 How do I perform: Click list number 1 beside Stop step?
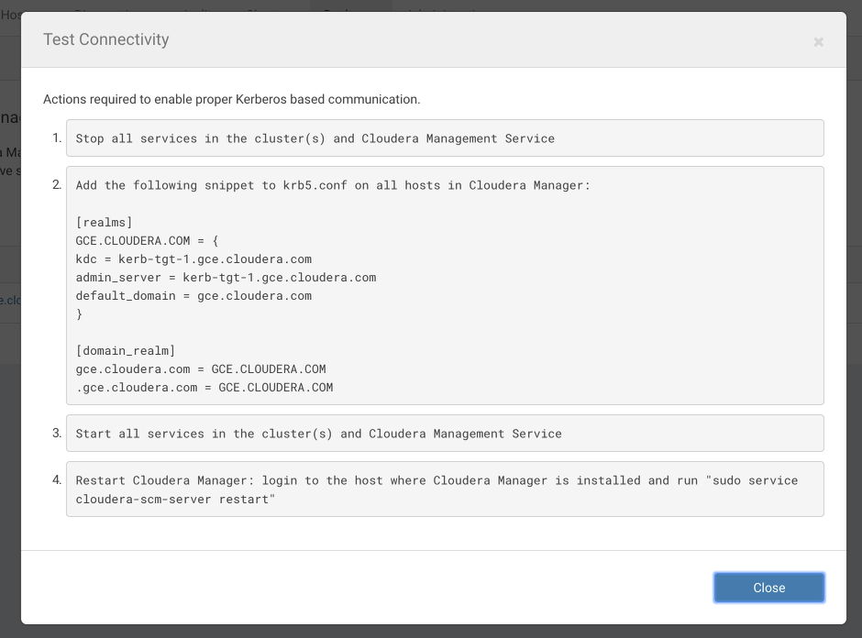[57, 138]
